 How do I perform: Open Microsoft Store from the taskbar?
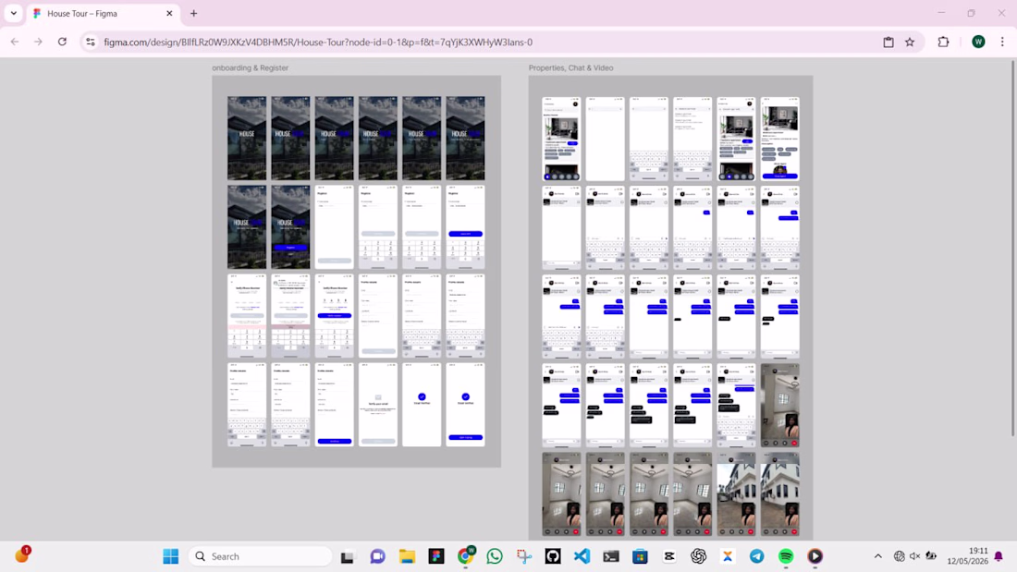tap(640, 556)
